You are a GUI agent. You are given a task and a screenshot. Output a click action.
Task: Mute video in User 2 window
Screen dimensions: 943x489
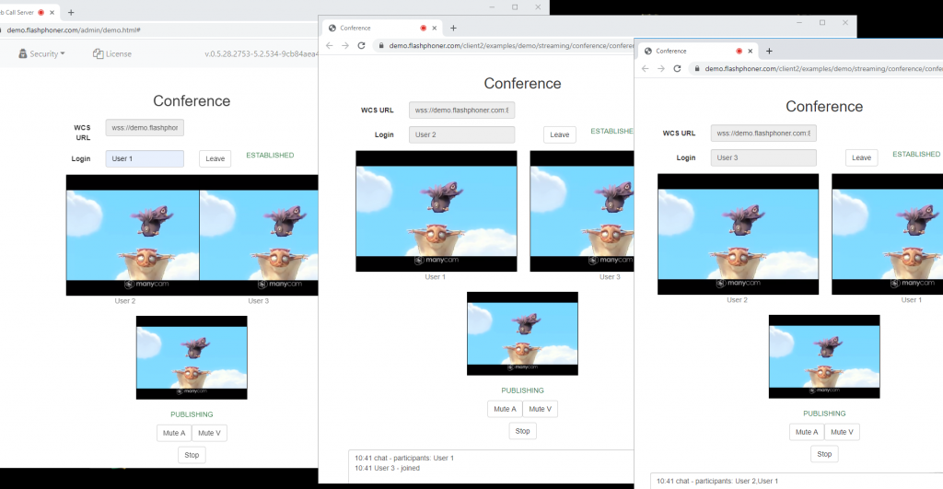[540, 409]
